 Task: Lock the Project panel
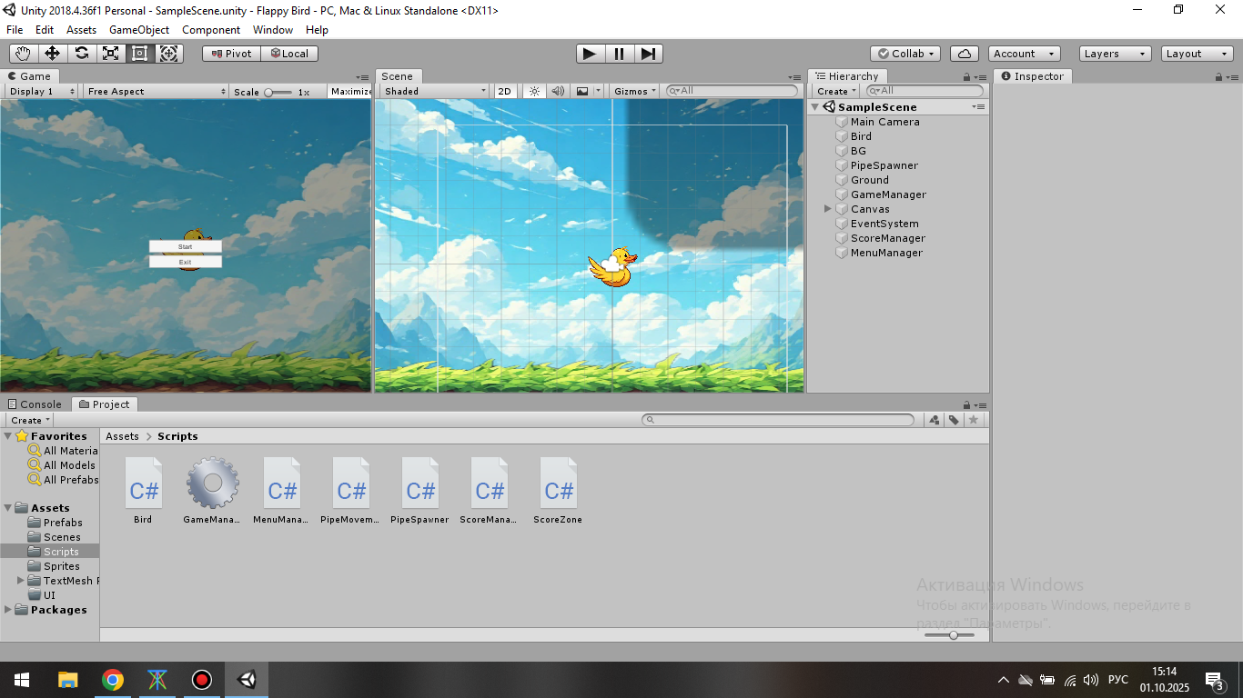click(966, 404)
